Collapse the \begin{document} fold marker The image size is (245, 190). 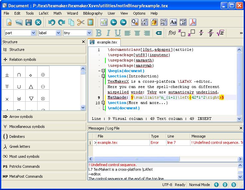tap(103, 71)
